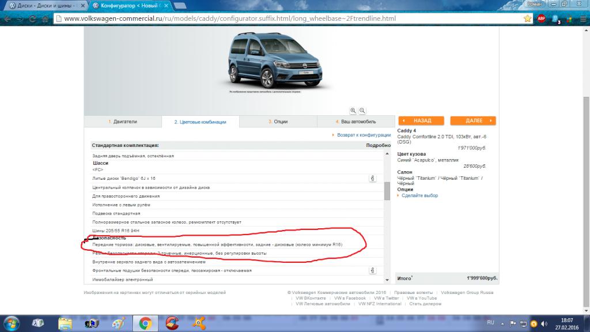
Task: Open the 'VW в Twitter' footer link
Action: tap(387, 298)
